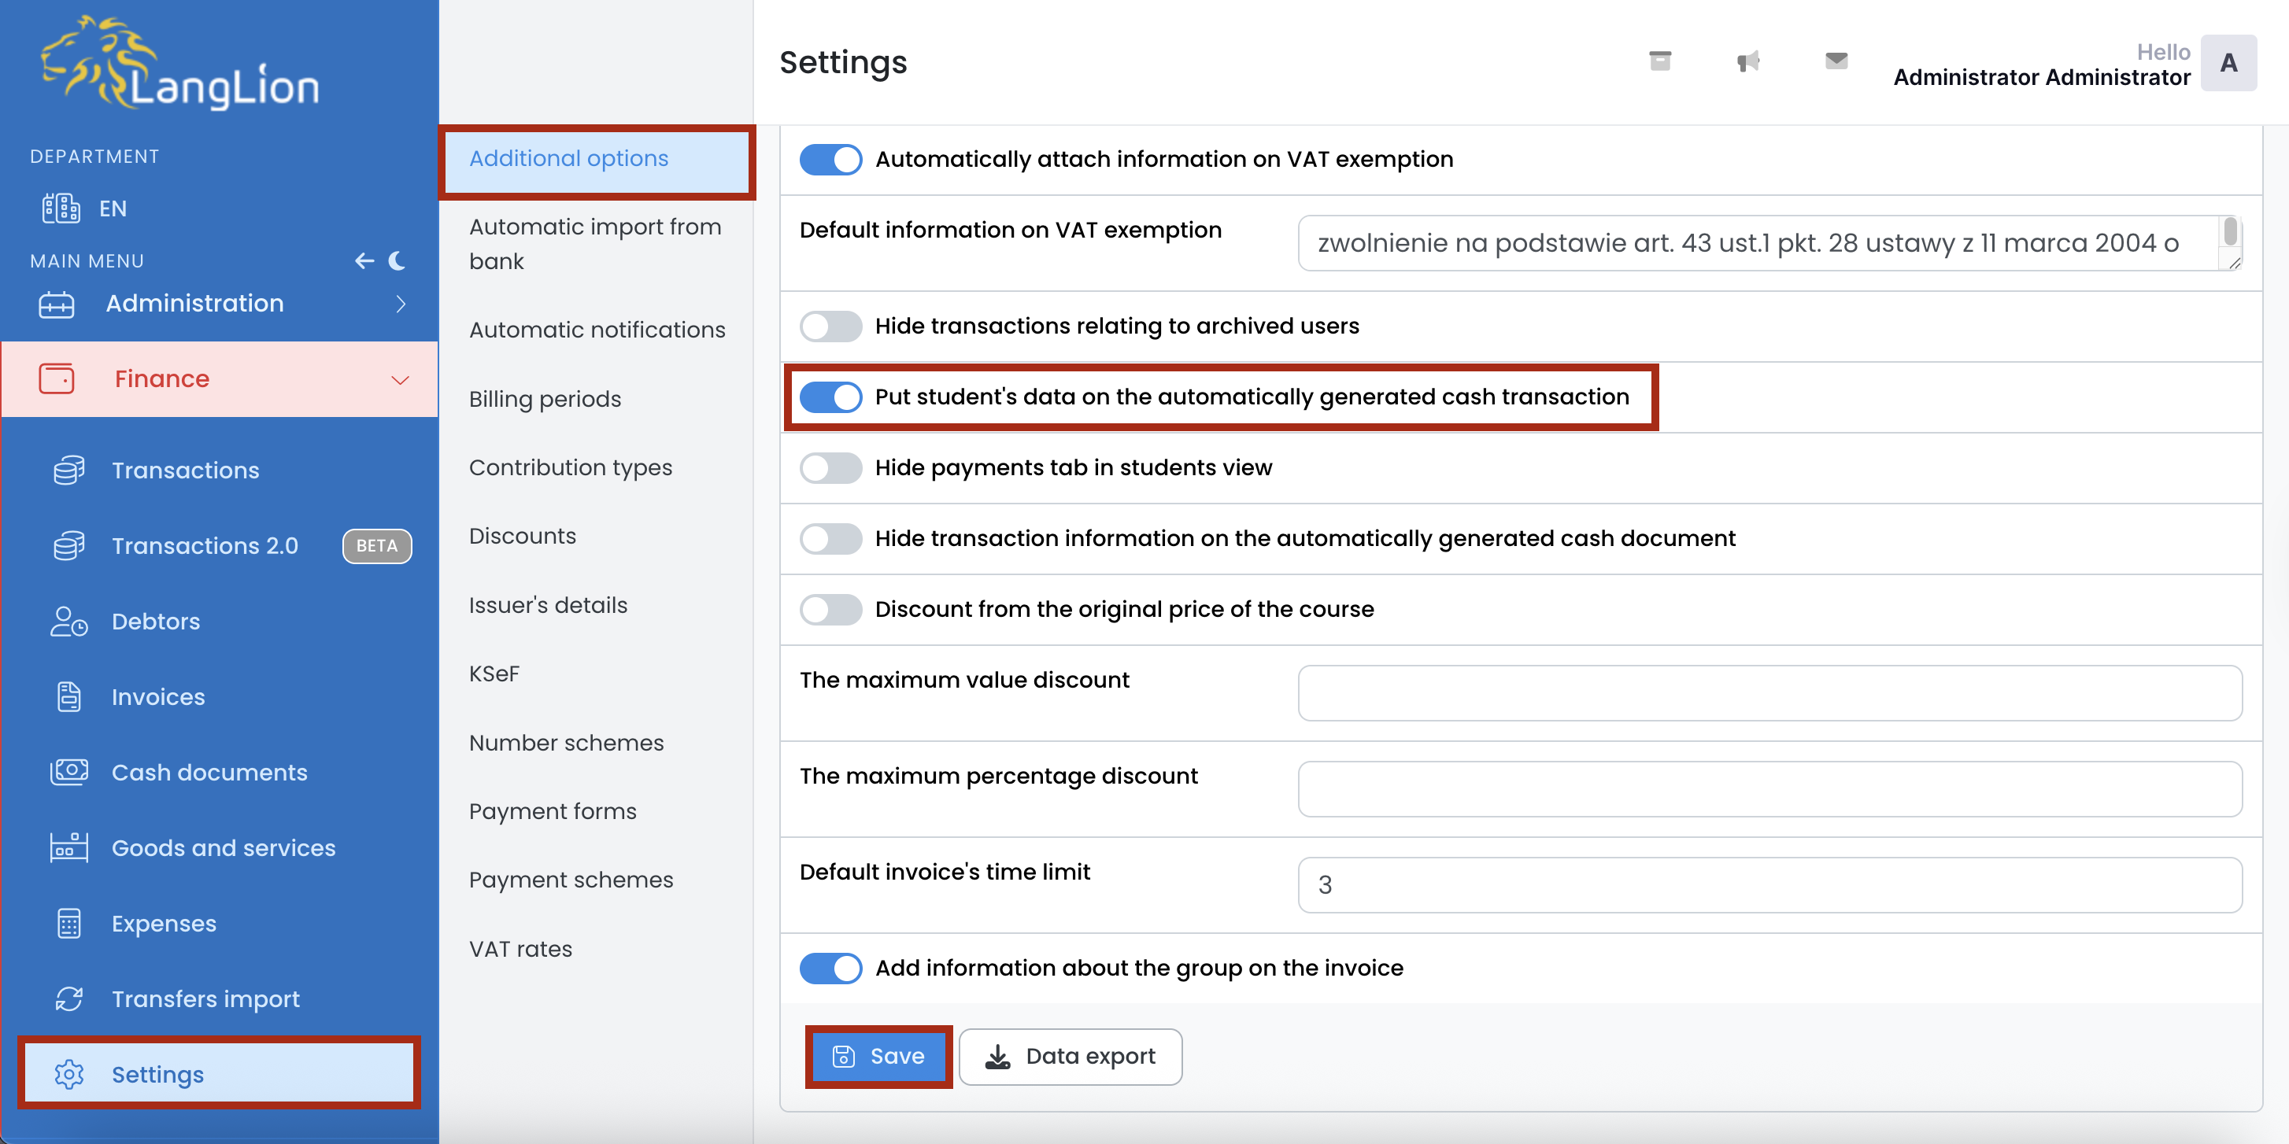Open the megaphone announcements icon

pyautogui.click(x=1747, y=61)
